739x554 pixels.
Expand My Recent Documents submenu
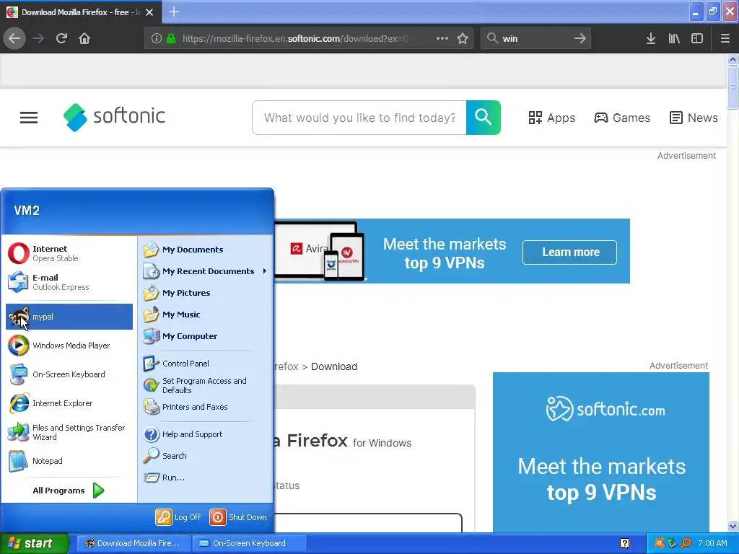pos(205,271)
